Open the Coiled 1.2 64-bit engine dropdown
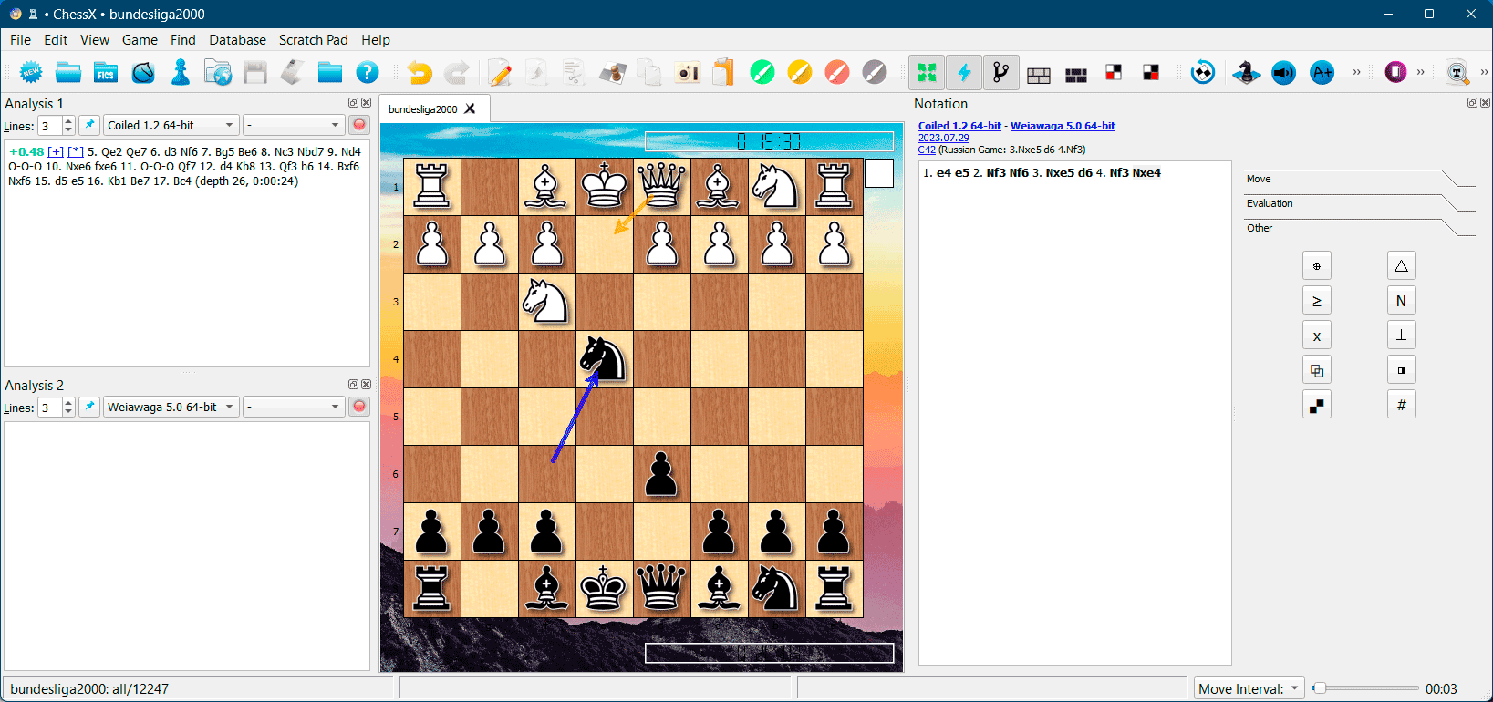The image size is (1493, 702). 171,126
